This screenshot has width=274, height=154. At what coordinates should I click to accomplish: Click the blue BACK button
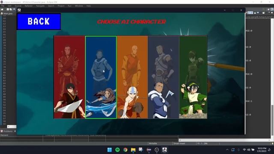pyautogui.click(x=39, y=22)
